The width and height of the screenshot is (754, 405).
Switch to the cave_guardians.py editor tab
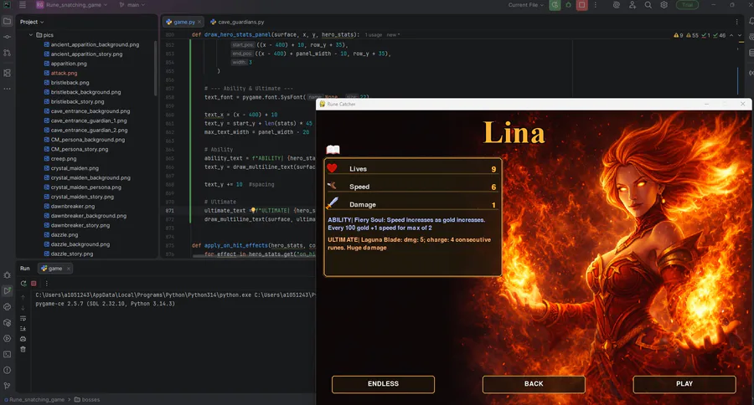(x=238, y=22)
